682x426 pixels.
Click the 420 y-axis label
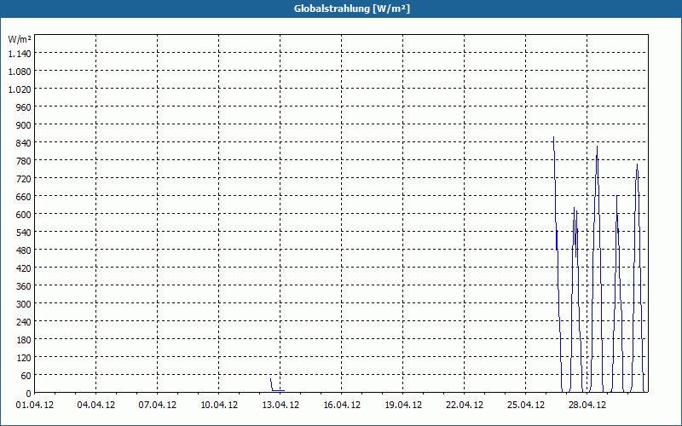coord(24,268)
